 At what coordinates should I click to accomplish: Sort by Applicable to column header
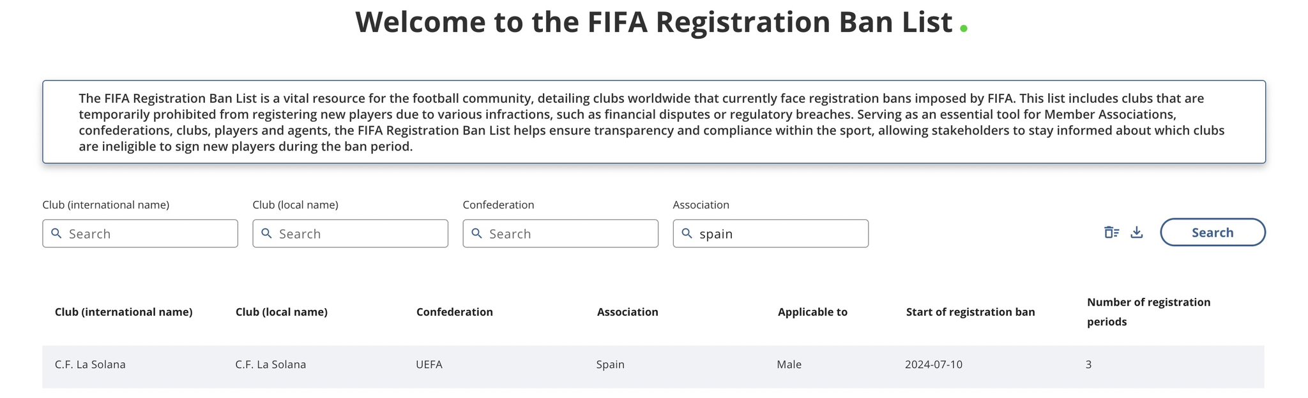[x=812, y=312]
